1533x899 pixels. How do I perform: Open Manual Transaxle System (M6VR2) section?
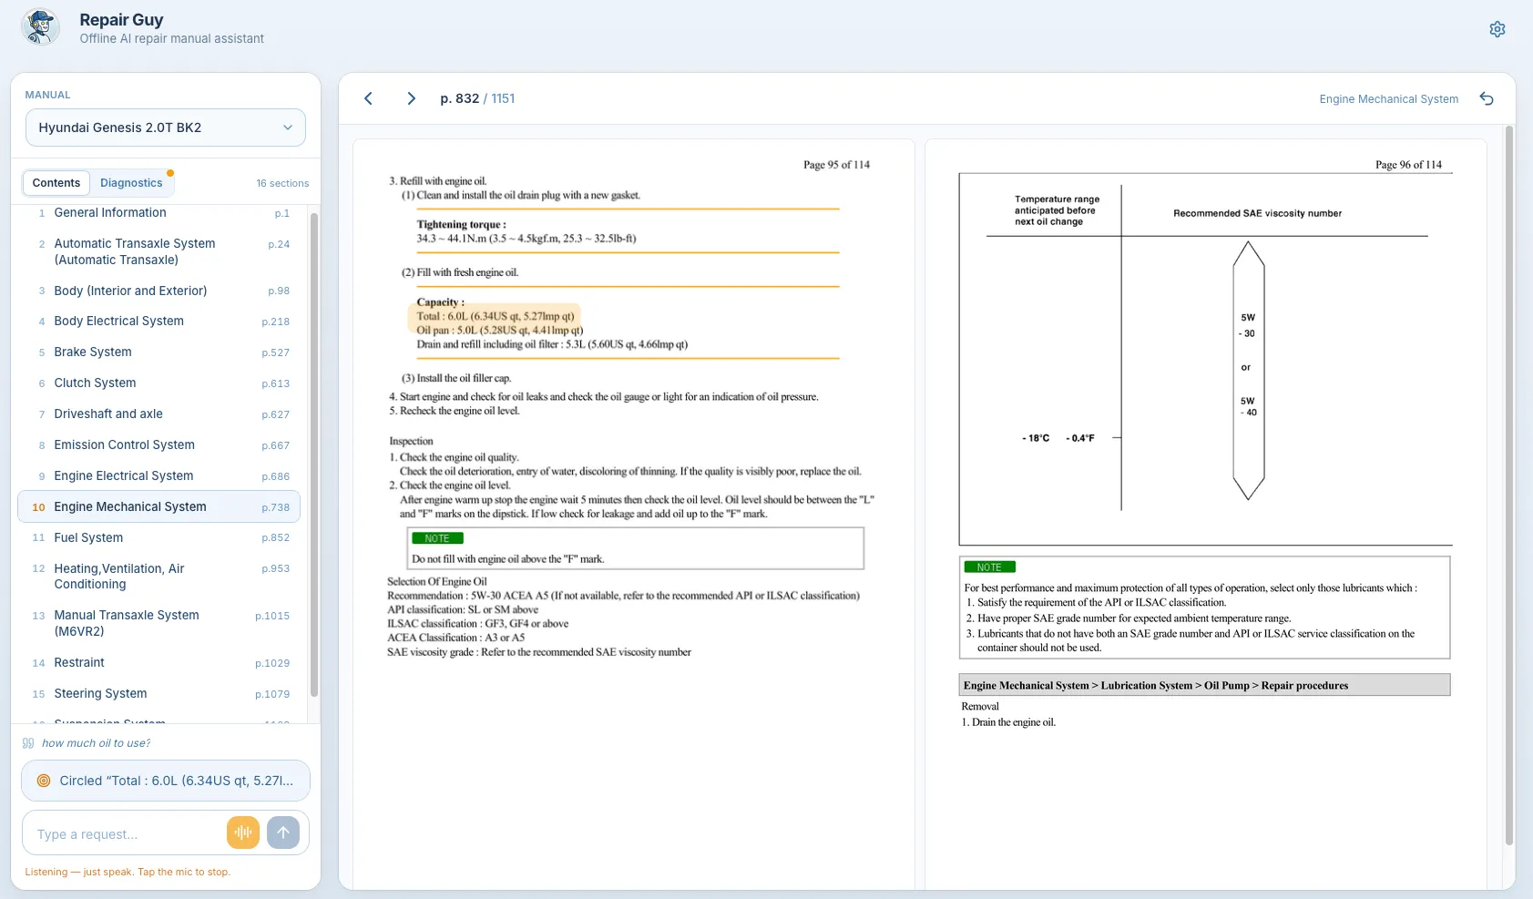[x=159, y=623]
